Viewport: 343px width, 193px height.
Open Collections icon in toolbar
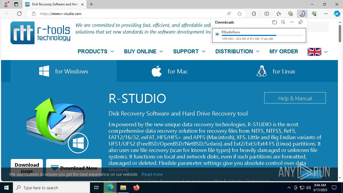[x=290, y=14]
